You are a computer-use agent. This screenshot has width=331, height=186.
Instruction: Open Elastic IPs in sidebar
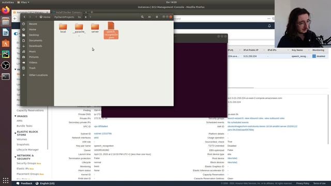pyautogui.click(x=23, y=168)
